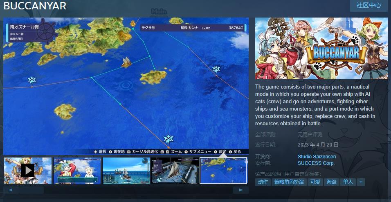391x202 pixels.
Task: Click the star marker at the map's bottom
Action: coord(169,139)
